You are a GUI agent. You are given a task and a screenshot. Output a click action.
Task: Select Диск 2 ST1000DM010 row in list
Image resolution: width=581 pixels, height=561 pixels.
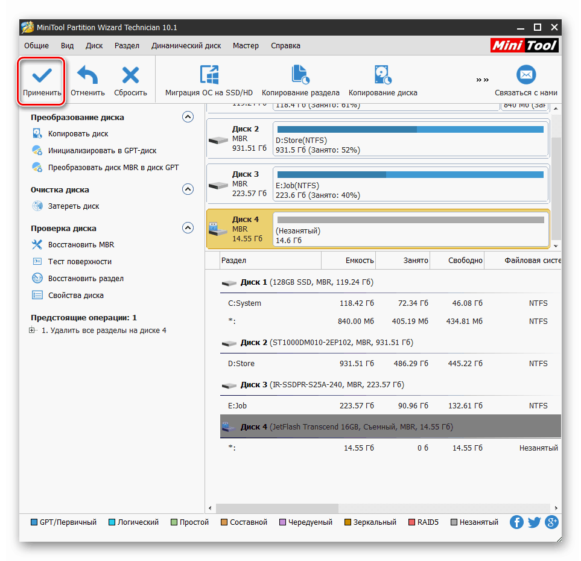click(390, 343)
